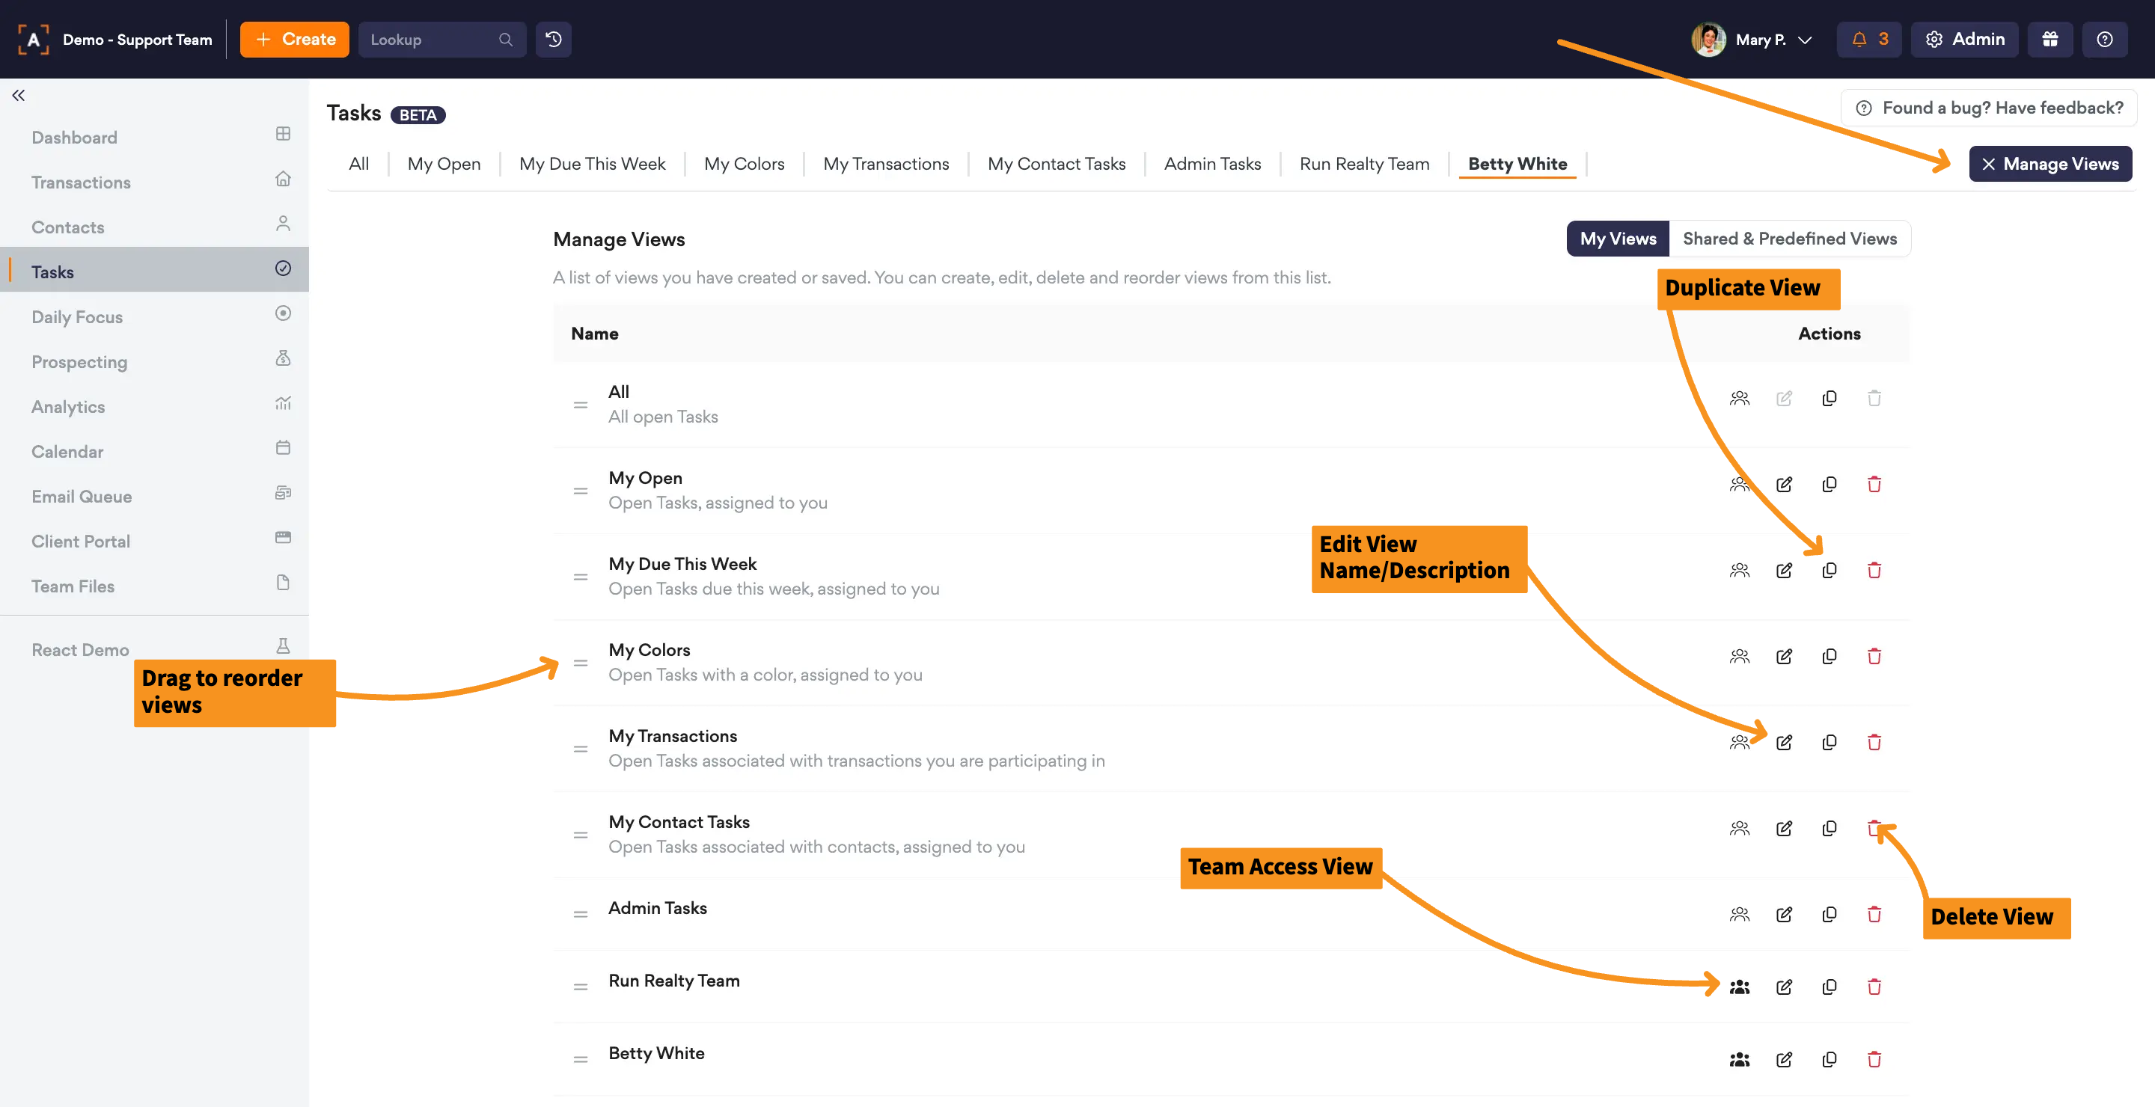Switch to Shared & Predefined Views

pyautogui.click(x=1788, y=239)
